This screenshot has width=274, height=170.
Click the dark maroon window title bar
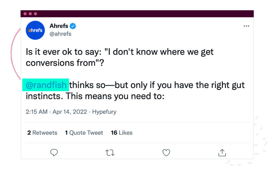pyautogui.click(x=144, y=14)
